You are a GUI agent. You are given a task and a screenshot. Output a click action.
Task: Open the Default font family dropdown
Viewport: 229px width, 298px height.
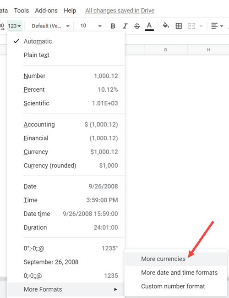pos(50,26)
